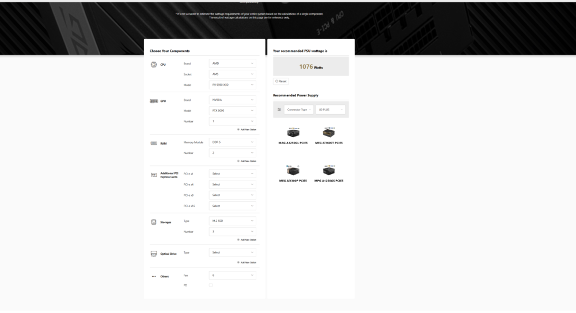This screenshot has height=313, width=576.
Task: Click the Reset button below wattage
Action: pyautogui.click(x=281, y=81)
